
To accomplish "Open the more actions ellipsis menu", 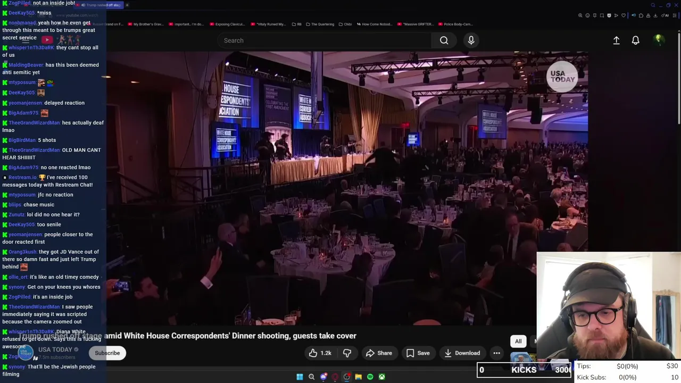I will pos(496,353).
